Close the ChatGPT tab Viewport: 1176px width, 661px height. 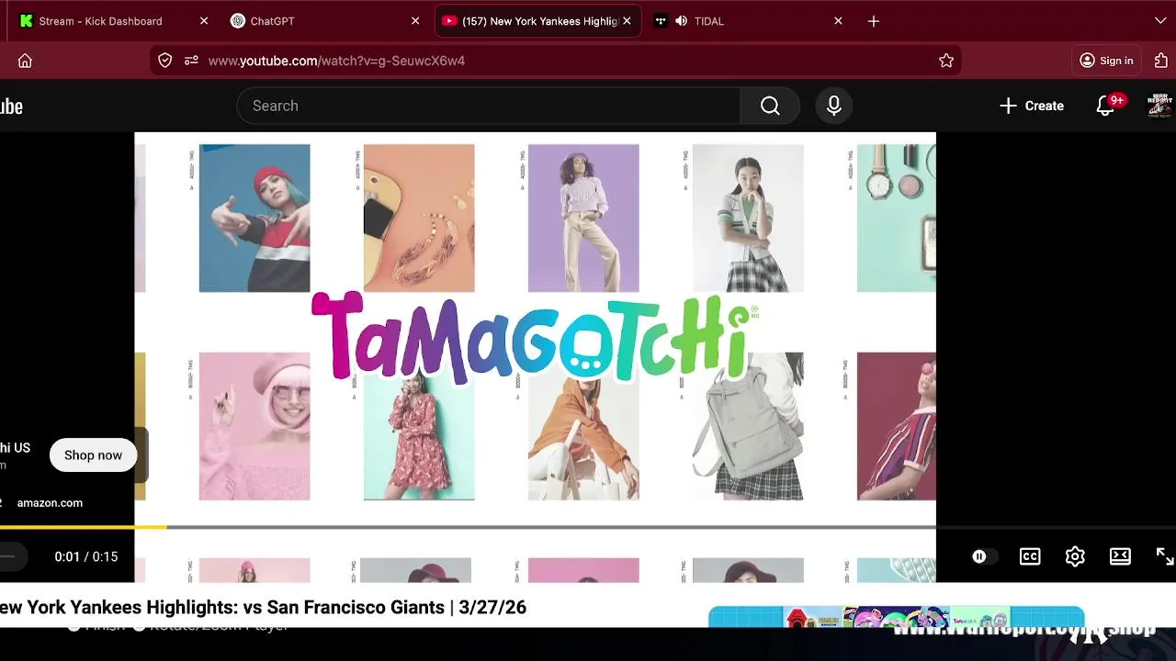tap(415, 21)
